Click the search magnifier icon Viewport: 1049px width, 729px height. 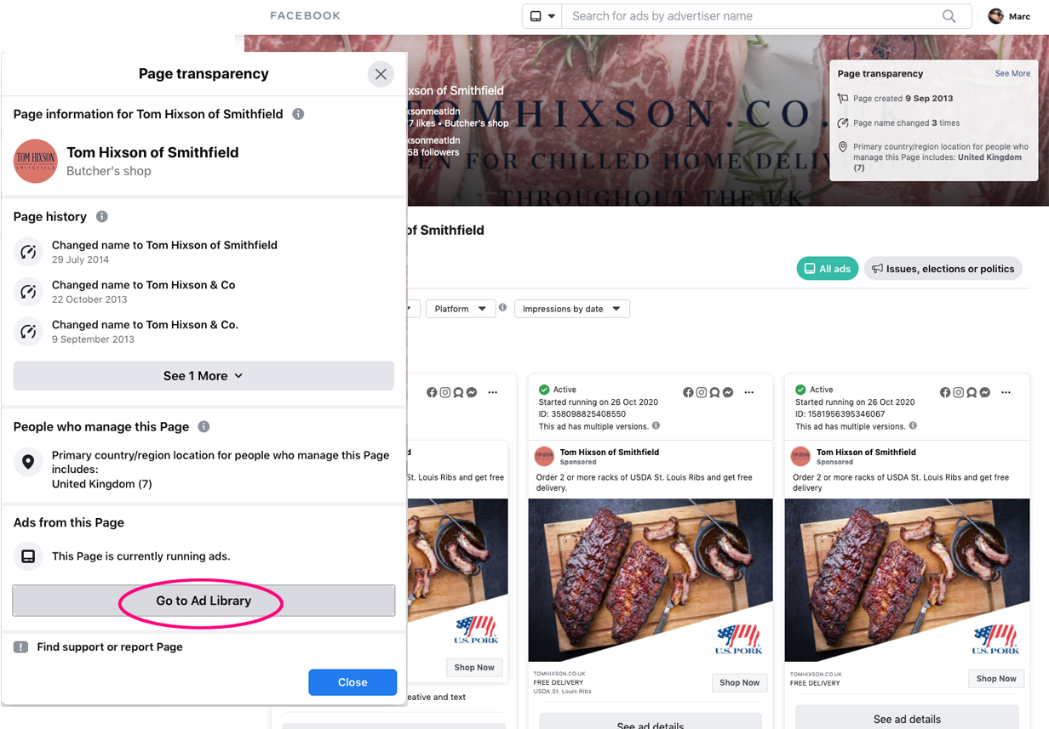click(949, 16)
